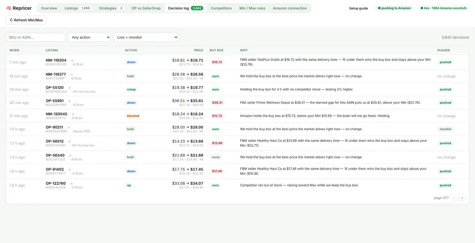Click the creep action badge for OP-55120
Image resolution: width=475 pixels, height=243 pixels.
pyautogui.click(x=131, y=89)
